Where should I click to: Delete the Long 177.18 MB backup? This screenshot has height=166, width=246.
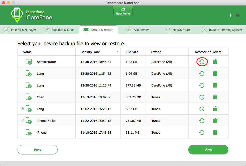(x=215, y=85)
